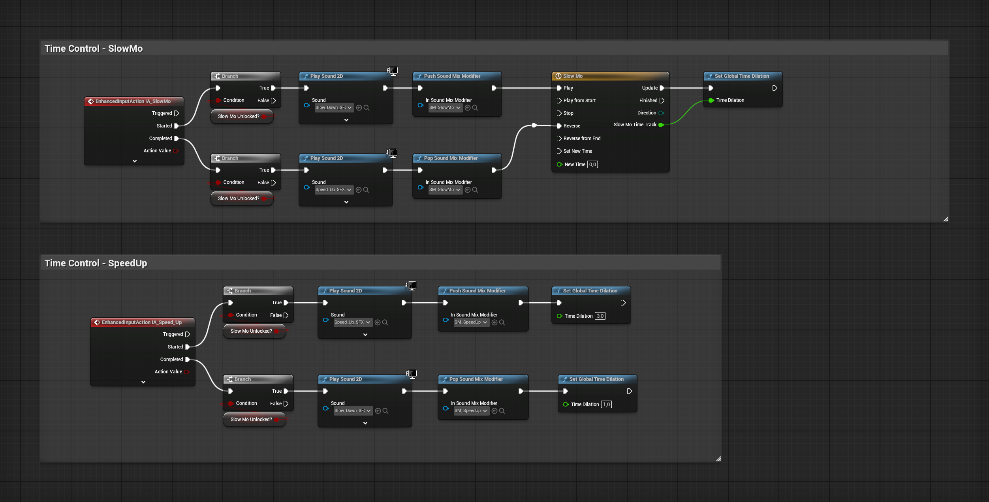Expand the IA_Speed_Up event node pins
989x502 pixels.
pos(143,382)
